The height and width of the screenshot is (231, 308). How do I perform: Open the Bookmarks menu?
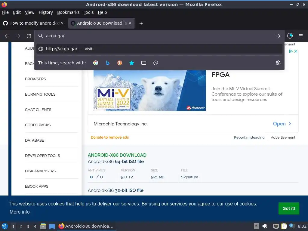tap(68, 12)
